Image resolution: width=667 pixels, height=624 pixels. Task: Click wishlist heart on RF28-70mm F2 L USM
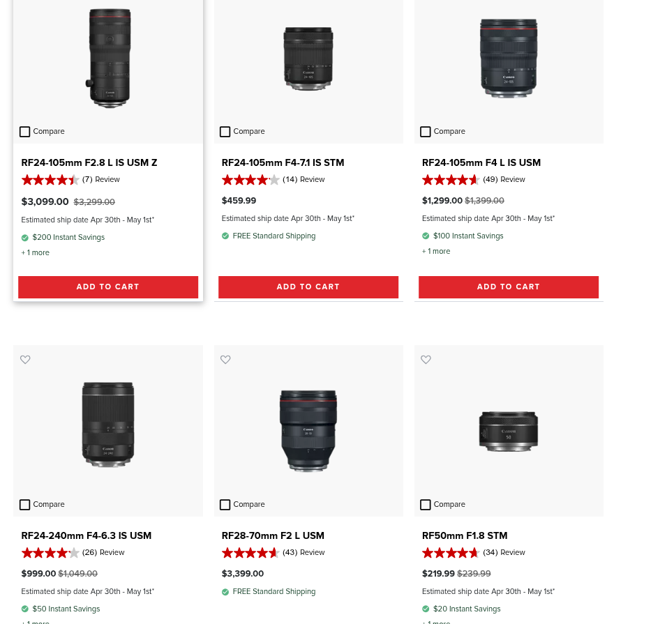pyautogui.click(x=225, y=360)
